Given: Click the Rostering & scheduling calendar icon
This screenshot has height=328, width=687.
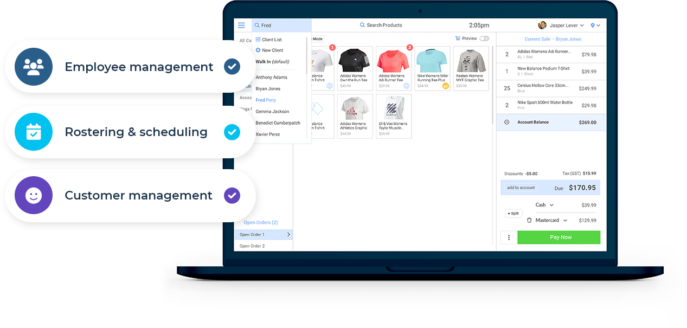Looking at the screenshot, I should (x=34, y=132).
